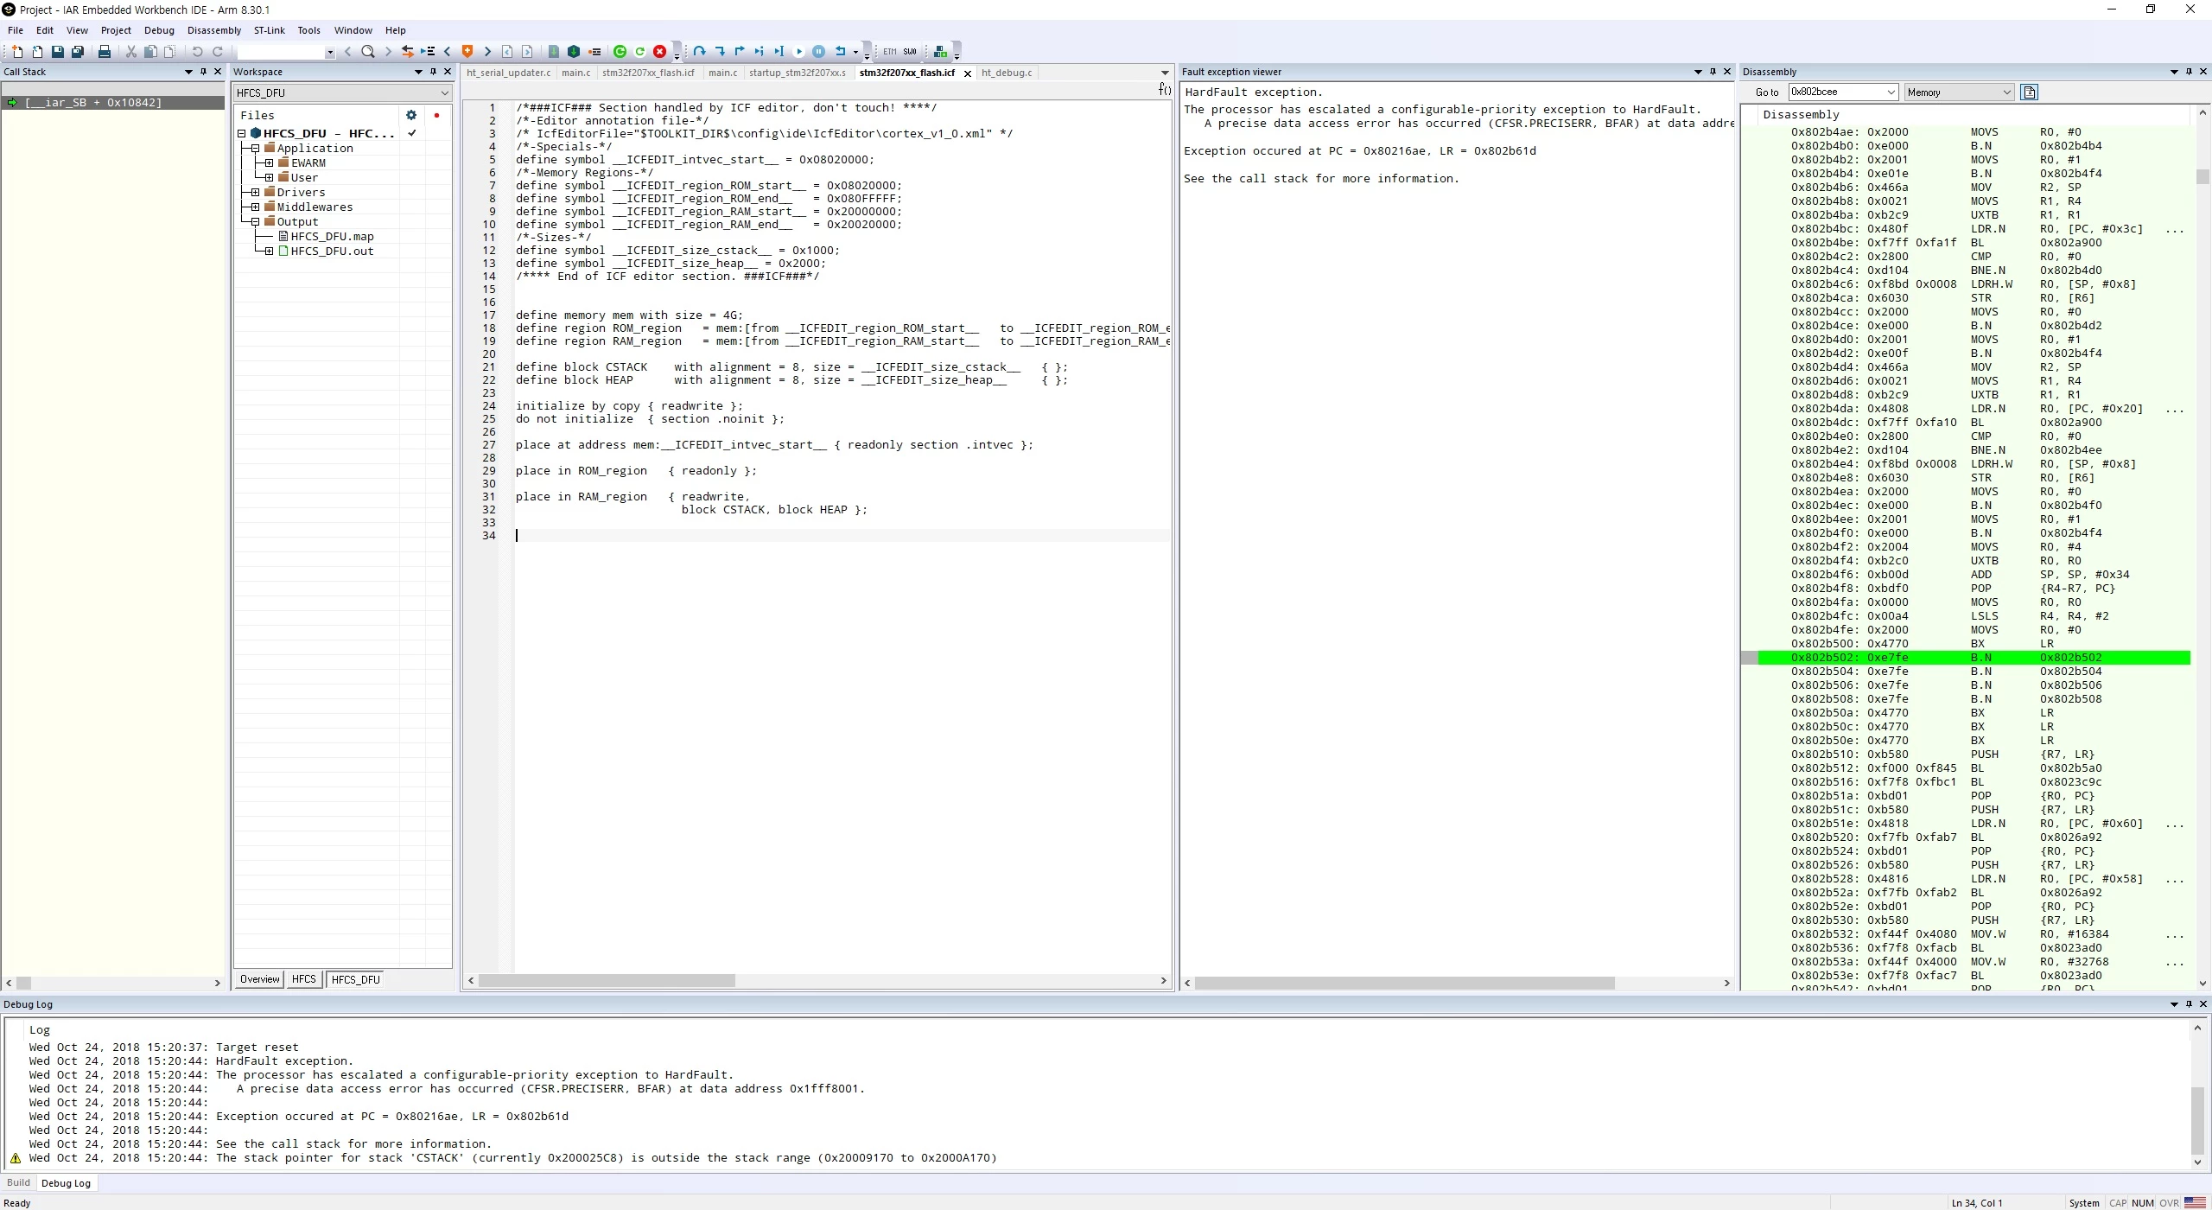Viewport: 2212px width, 1210px height.
Task: Click the Step Over icon
Action: [x=700, y=52]
